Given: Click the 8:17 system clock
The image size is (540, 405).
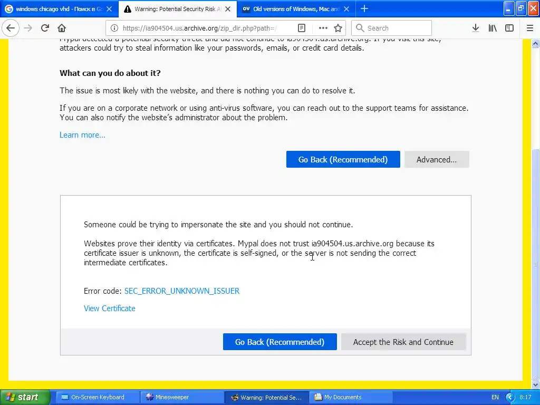Looking at the screenshot, I should click(x=525, y=398).
